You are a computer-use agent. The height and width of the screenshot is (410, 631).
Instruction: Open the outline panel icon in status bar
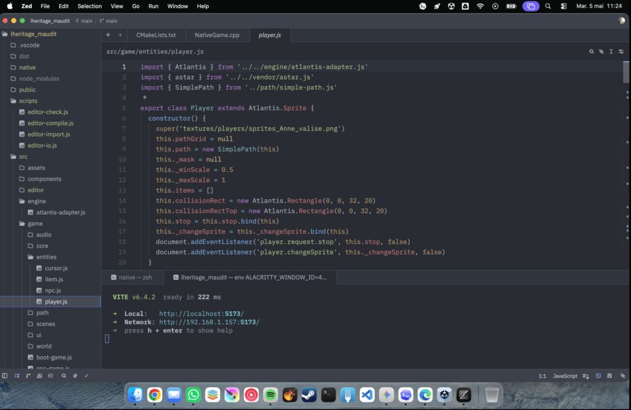51,376
